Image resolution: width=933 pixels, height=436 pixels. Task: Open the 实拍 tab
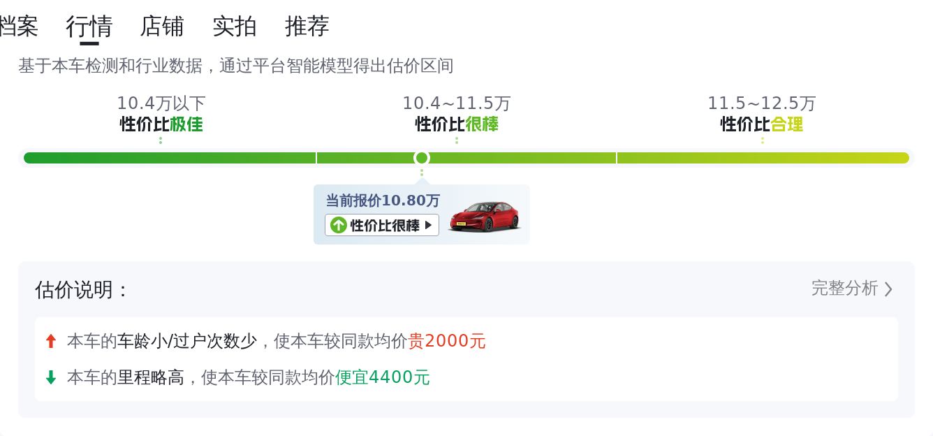pyautogui.click(x=235, y=27)
